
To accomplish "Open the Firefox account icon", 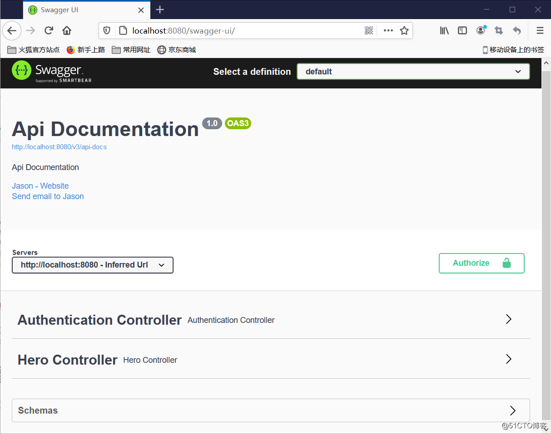I will [x=481, y=30].
